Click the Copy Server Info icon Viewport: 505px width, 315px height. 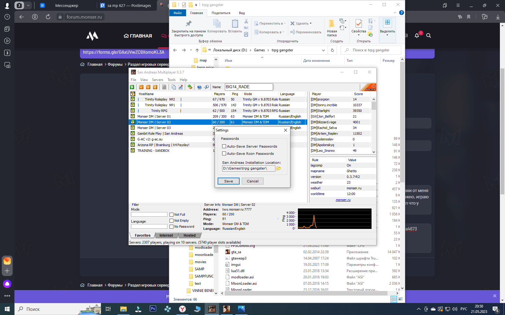pos(174,87)
